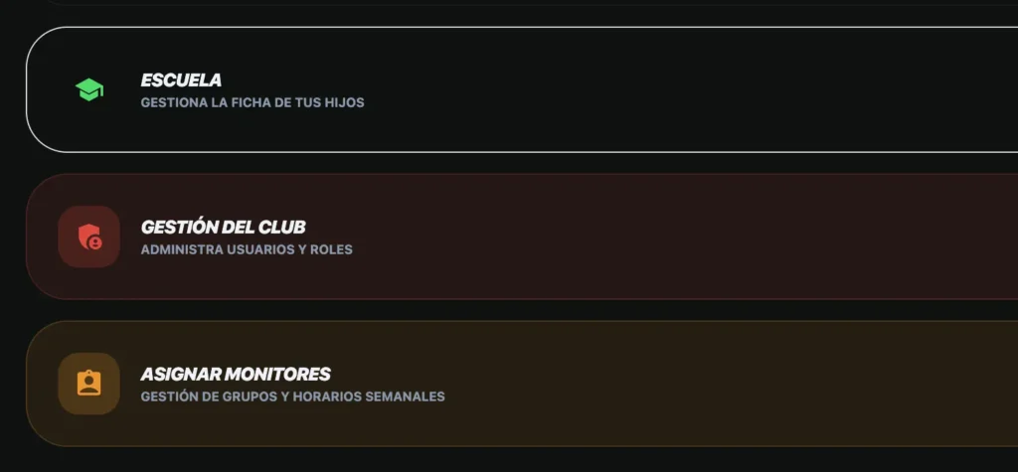Click "Administra usuarios y roles" subtitle
The height and width of the screenshot is (472, 1018).
point(247,249)
